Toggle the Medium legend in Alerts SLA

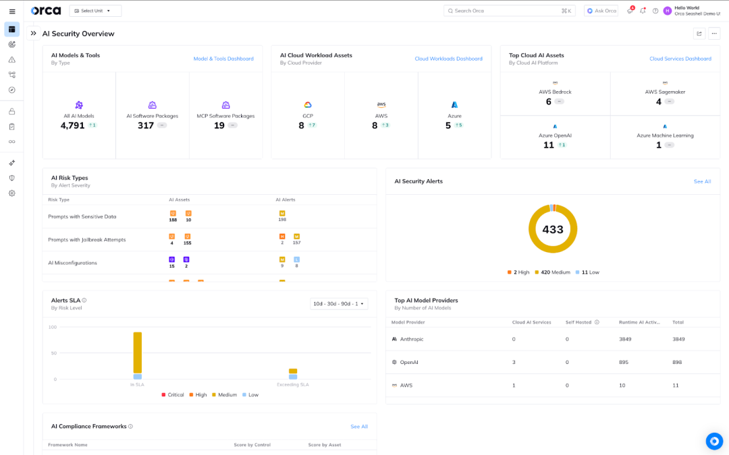pyautogui.click(x=223, y=395)
